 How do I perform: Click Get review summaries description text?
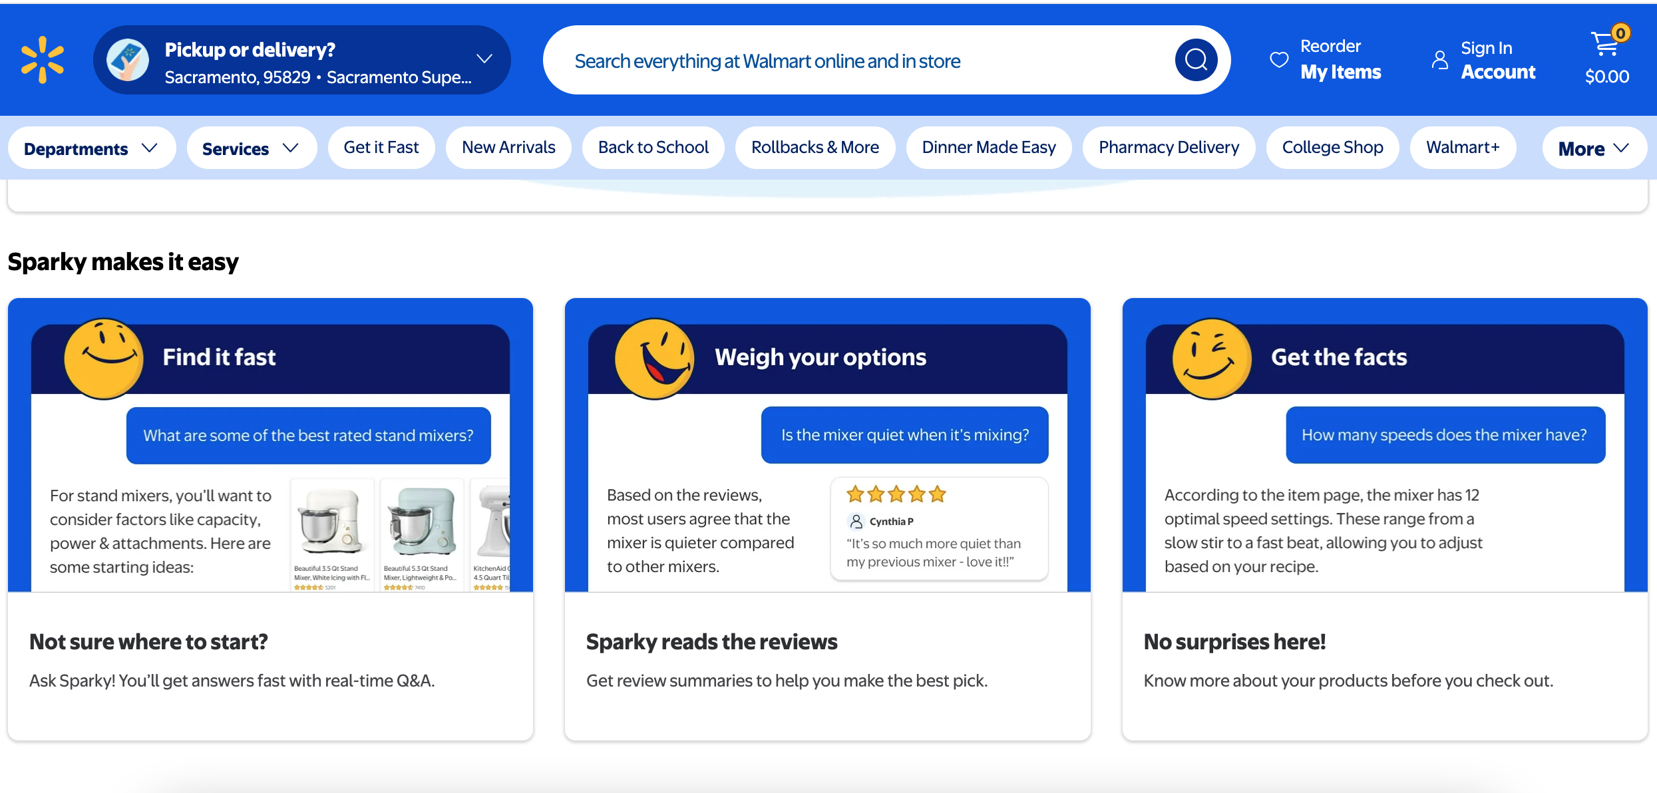(x=787, y=681)
